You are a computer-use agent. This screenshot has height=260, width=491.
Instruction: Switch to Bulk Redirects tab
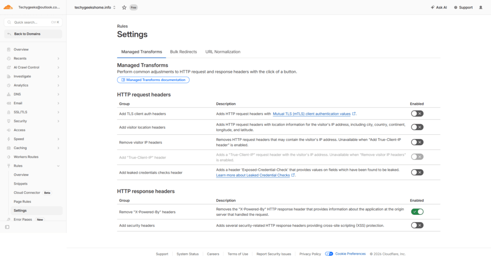[184, 52]
